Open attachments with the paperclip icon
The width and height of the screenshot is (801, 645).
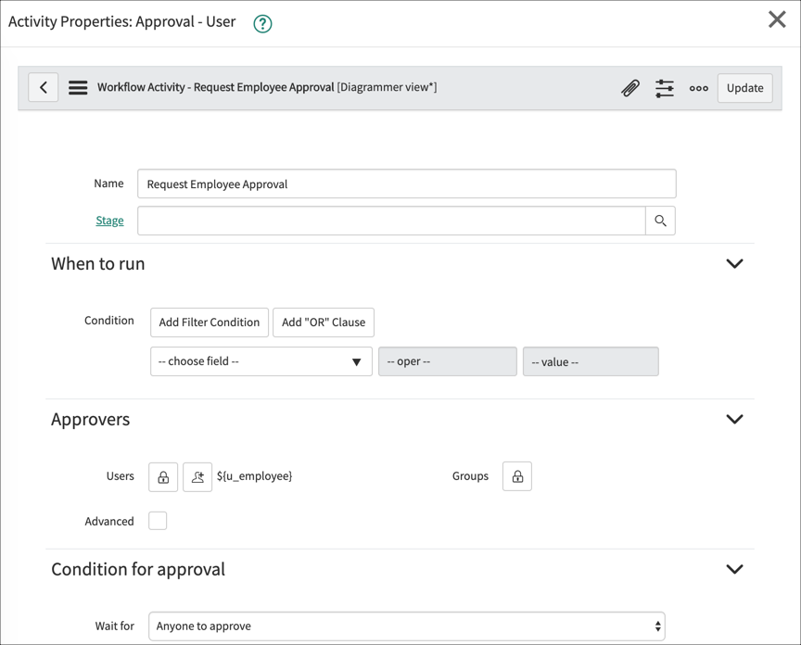tap(631, 87)
